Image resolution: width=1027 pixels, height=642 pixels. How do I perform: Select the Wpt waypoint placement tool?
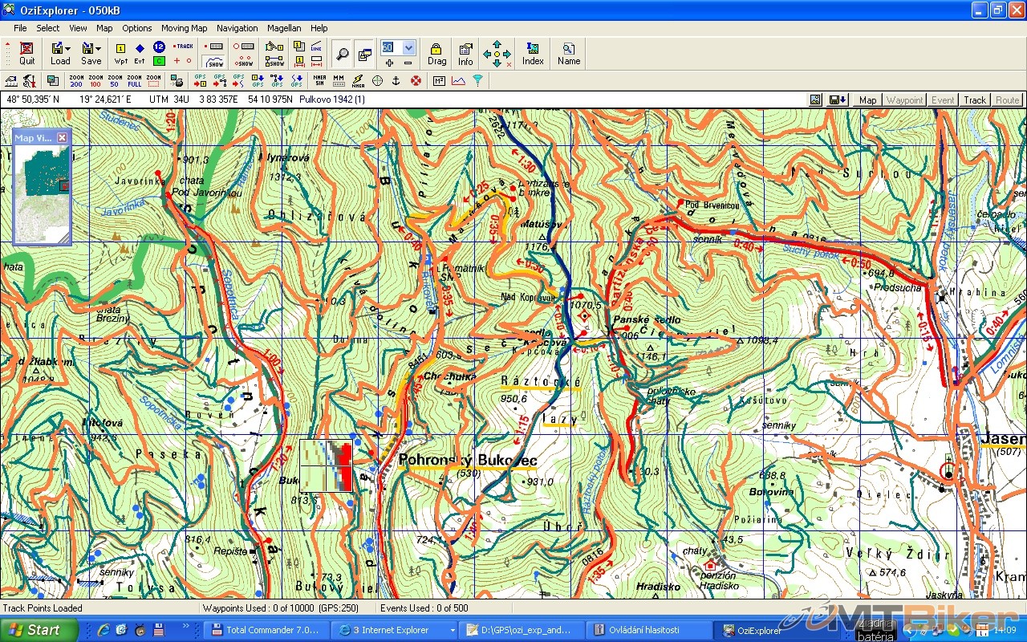click(x=121, y=54)
